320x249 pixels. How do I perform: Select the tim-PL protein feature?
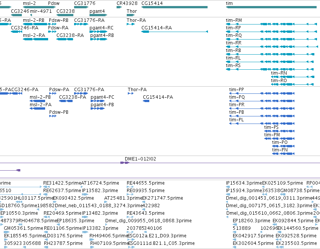click(x=262, y=124)
